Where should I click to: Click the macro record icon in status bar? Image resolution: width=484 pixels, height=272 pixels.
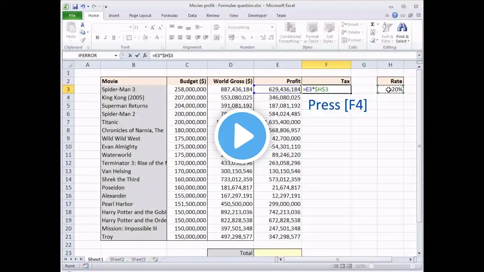click(x=85, y=266)
